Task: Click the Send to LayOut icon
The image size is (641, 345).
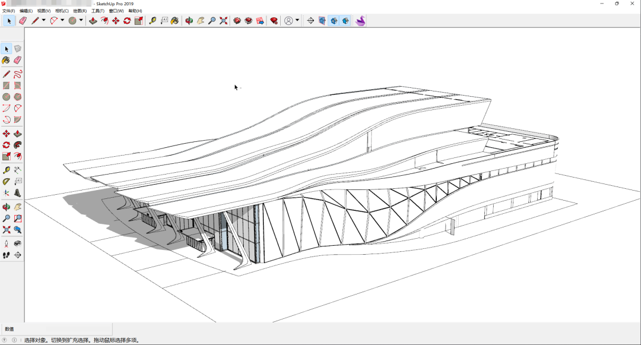Action: point(260,21)
